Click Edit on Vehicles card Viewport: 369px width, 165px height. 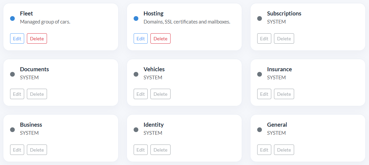point(141,94)
